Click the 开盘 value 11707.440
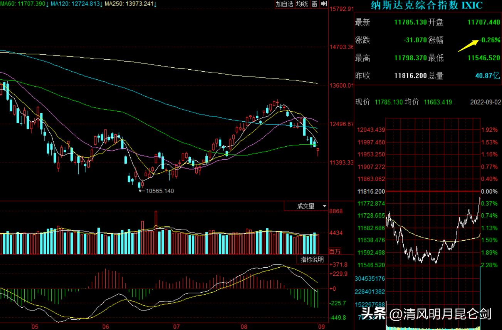 coord(484,22)
